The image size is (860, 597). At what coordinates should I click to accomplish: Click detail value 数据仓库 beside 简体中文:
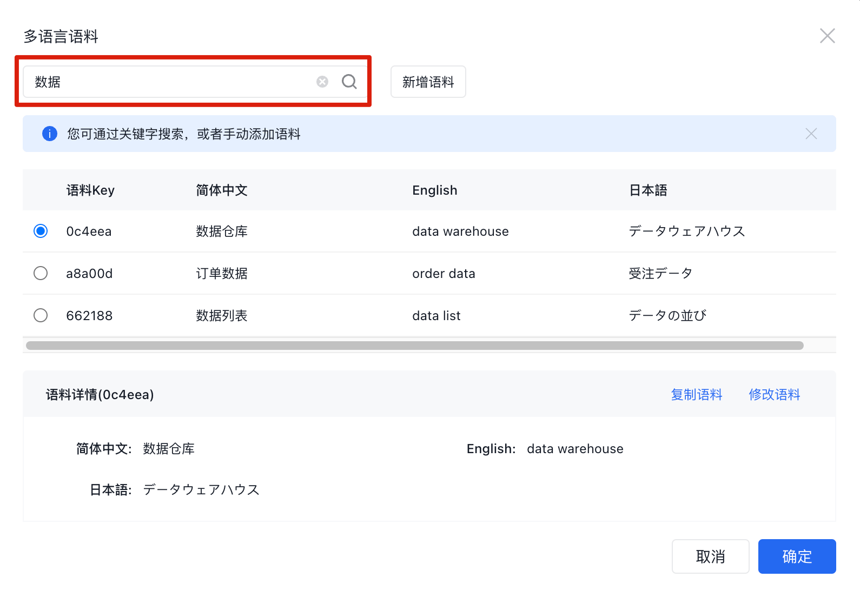point(169,449)
